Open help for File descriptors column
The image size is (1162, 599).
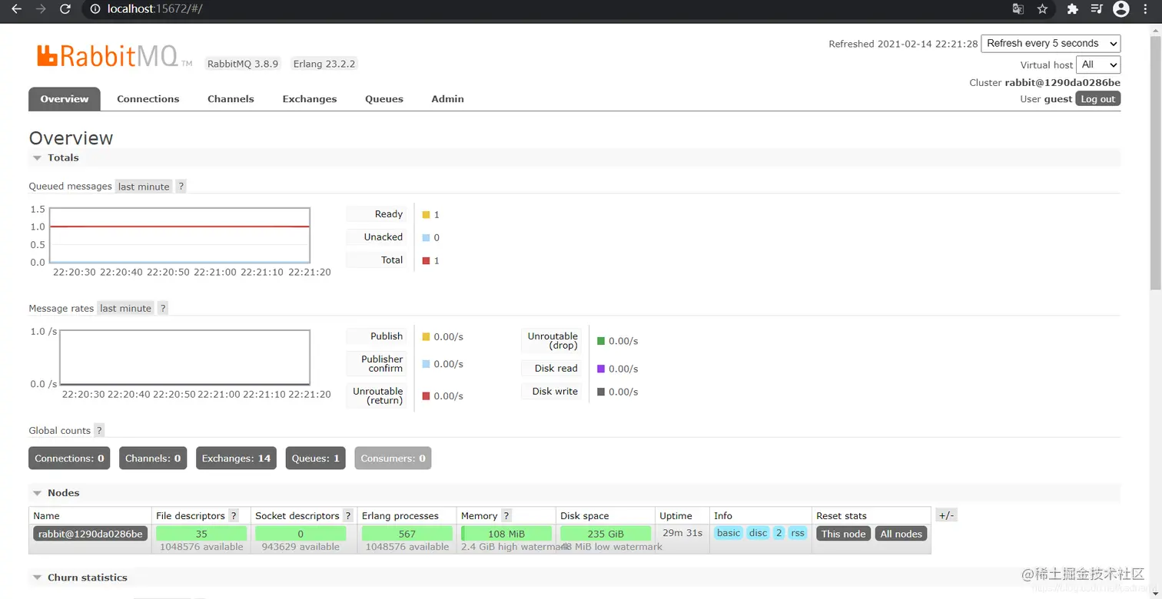click(234, 516)
